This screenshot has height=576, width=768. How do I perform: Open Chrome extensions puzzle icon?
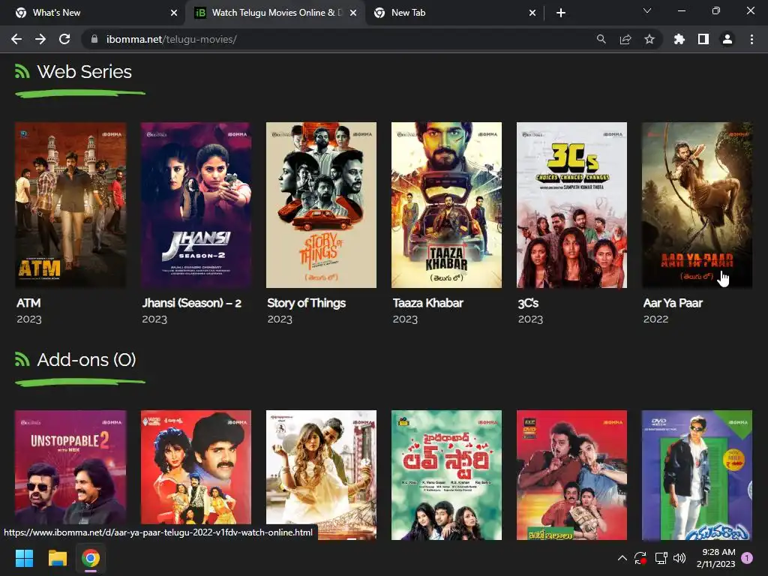(679, 39)
